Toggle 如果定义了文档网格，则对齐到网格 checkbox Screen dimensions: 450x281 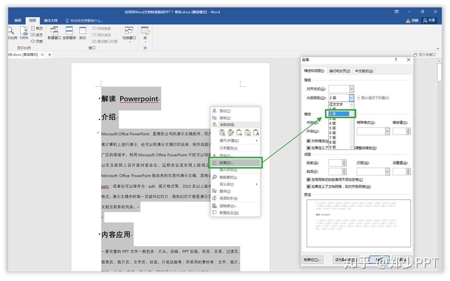click(x=309, y=187)
